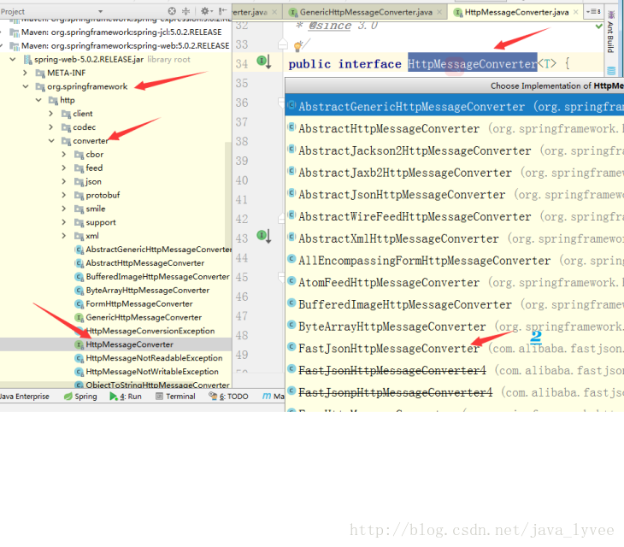Viewport: 624px width, 547px height.
Task: Collapse the org.springframework package
Action: 26,86
